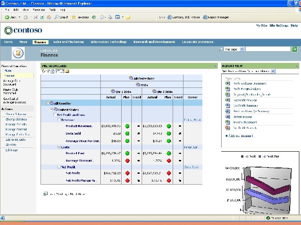Image resolution: width=301 pixels, height=225 pixels.
Task: Open the My Site link
Action: [x=261, y=25]
